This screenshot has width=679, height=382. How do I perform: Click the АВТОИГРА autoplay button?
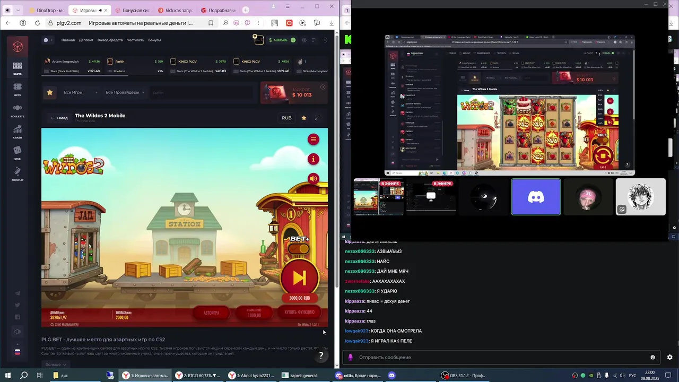pos(212,313)
